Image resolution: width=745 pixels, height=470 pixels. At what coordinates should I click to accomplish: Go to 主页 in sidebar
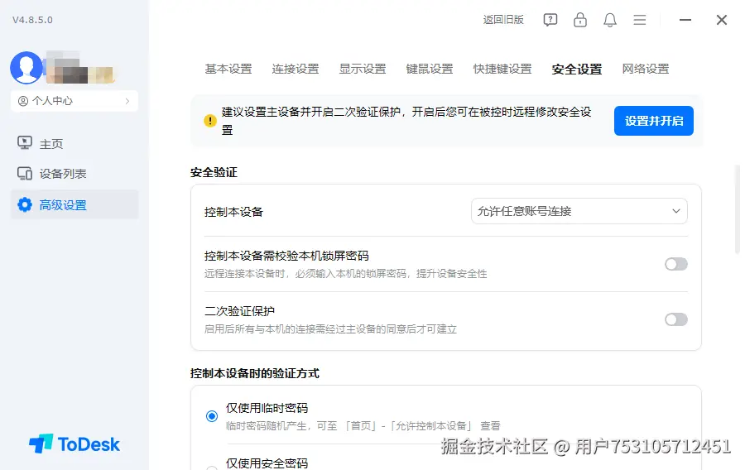point(74,143)
